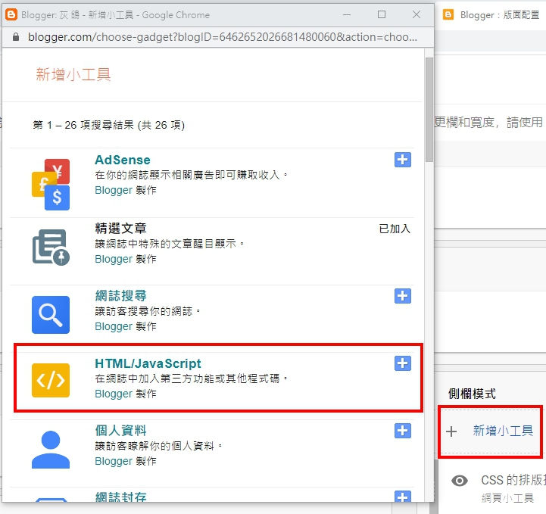Click the 側欄模式 section label
546x514 pixels.
[x=472, y=394]
